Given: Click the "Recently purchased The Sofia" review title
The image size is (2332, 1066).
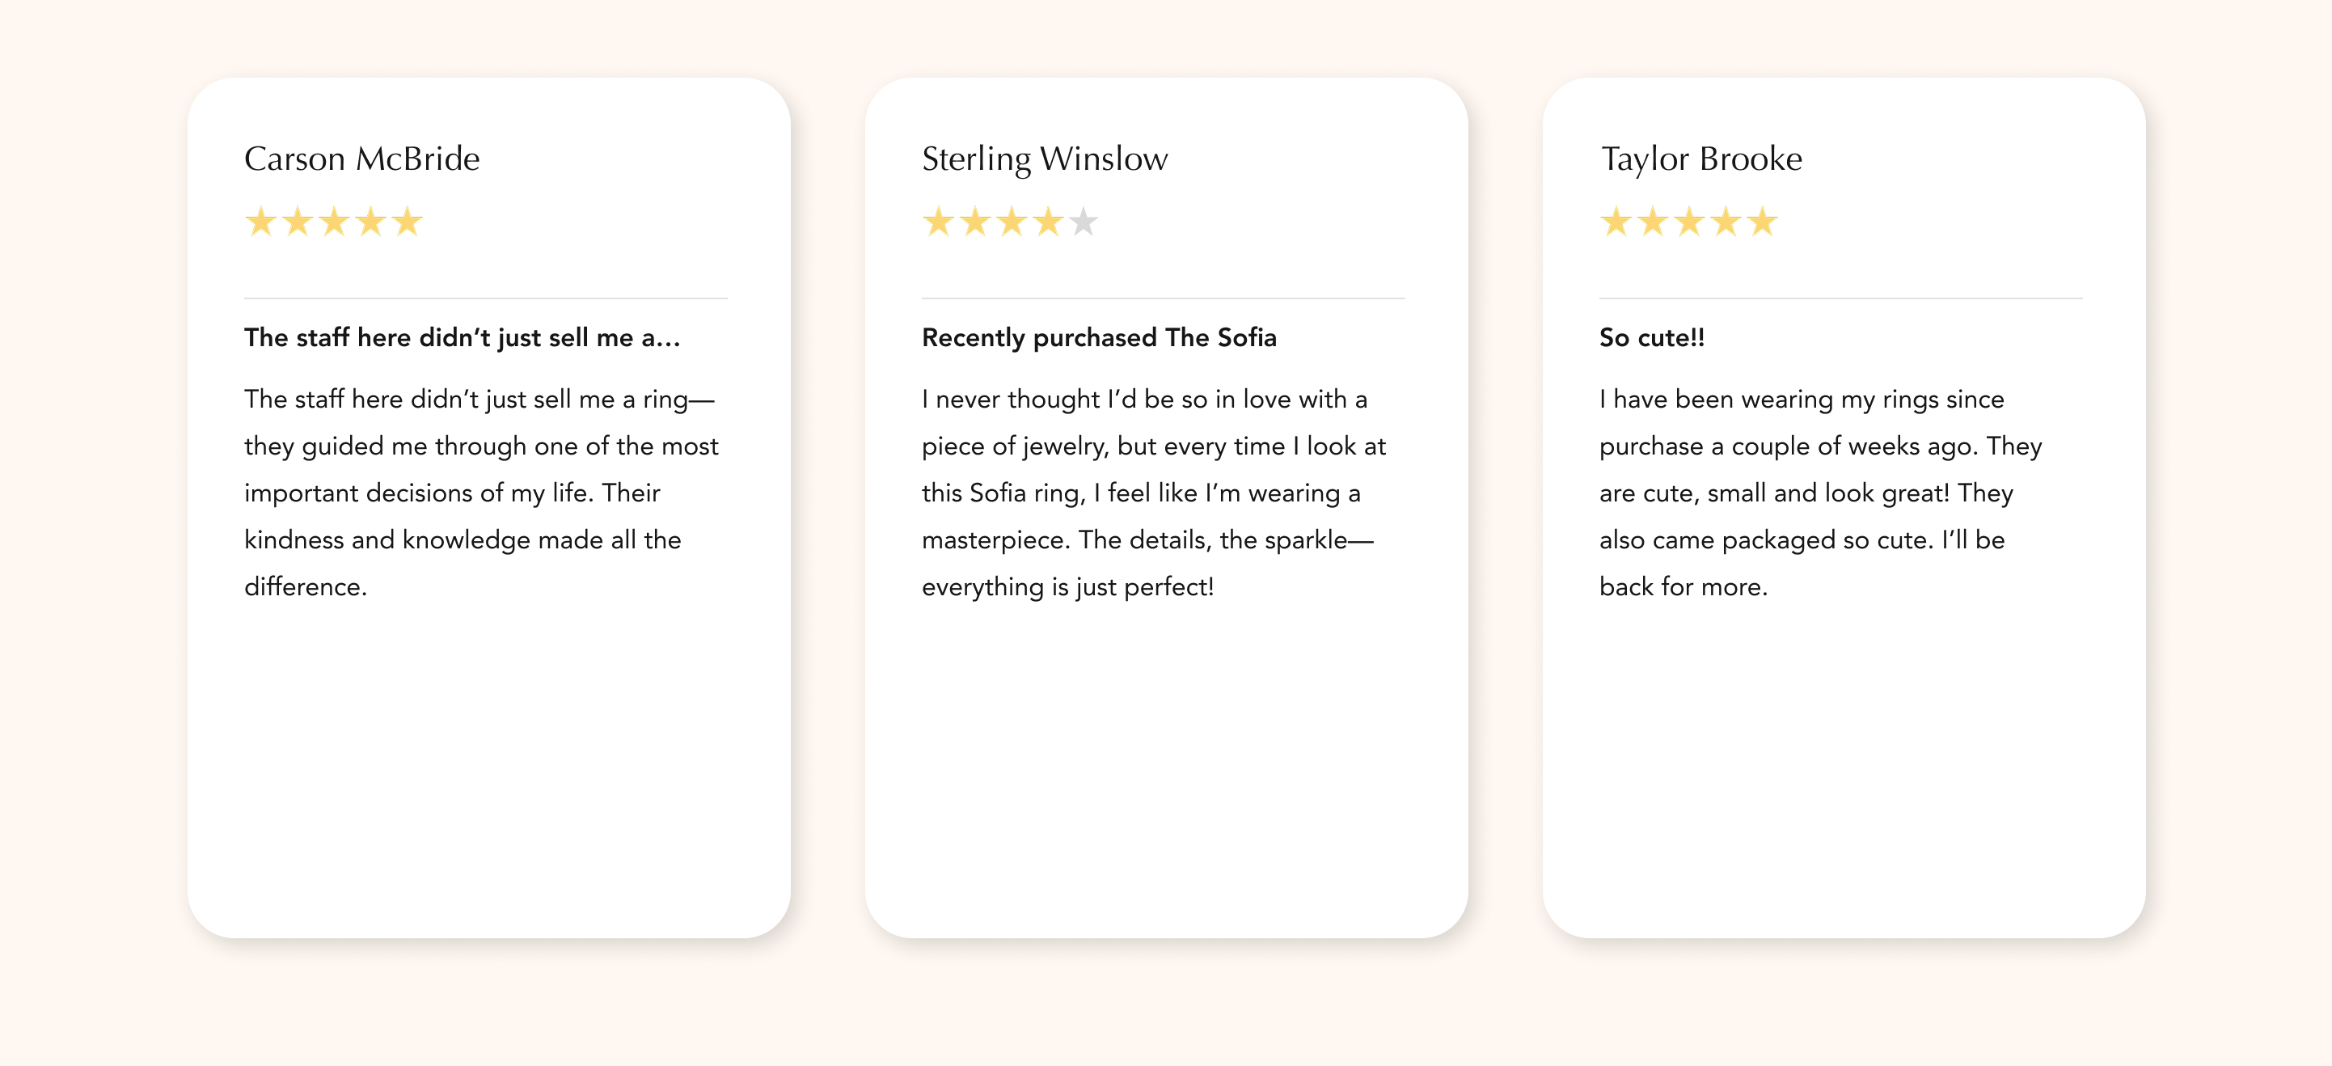Looking at the screenshot, I should (1099, 338).
